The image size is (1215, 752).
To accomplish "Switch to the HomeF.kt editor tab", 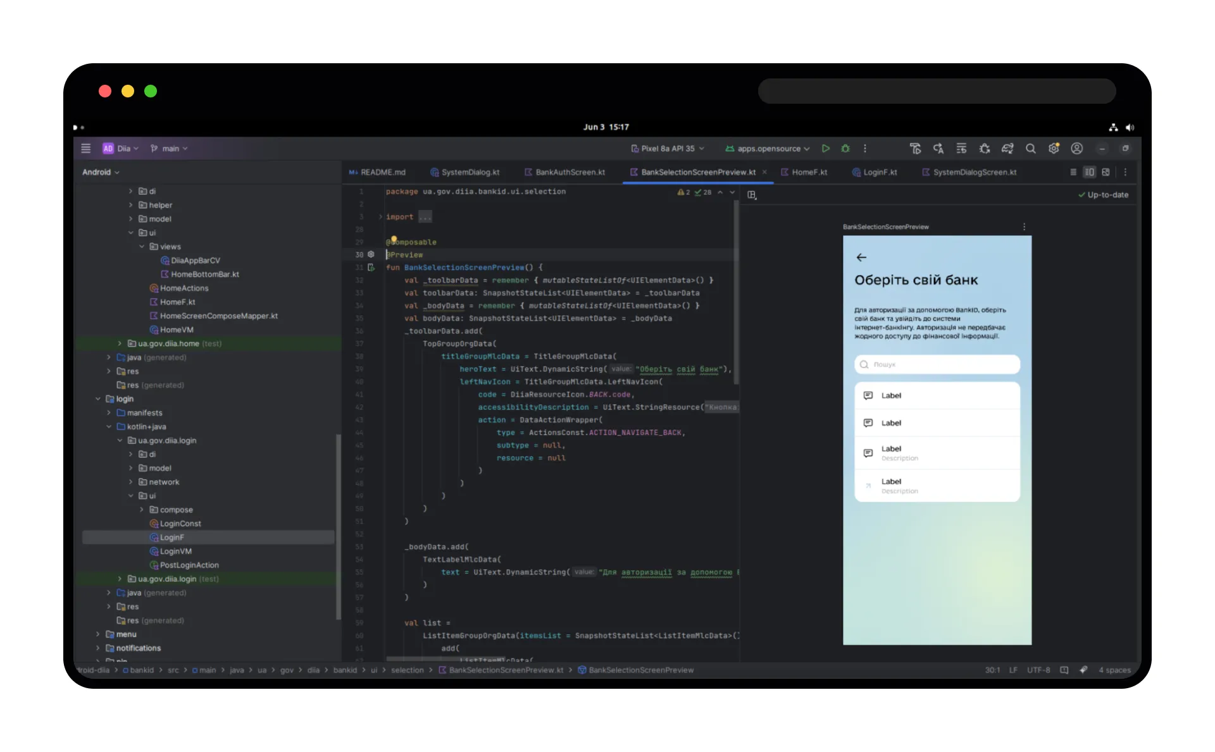I will pyautogui.click(x=804, y=172).
